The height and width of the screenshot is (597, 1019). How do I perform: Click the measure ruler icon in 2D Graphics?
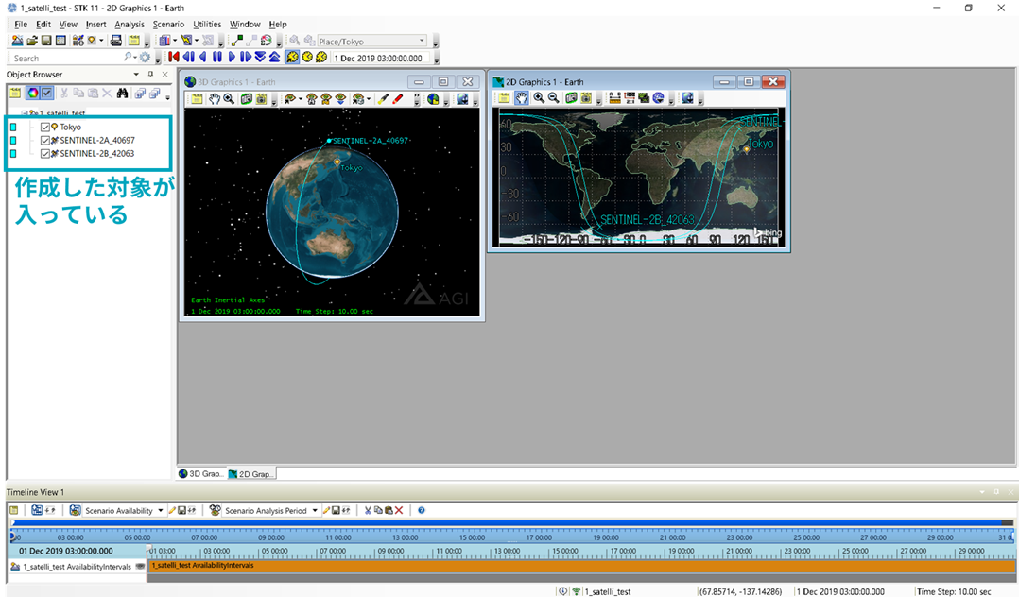pos(614,98)
